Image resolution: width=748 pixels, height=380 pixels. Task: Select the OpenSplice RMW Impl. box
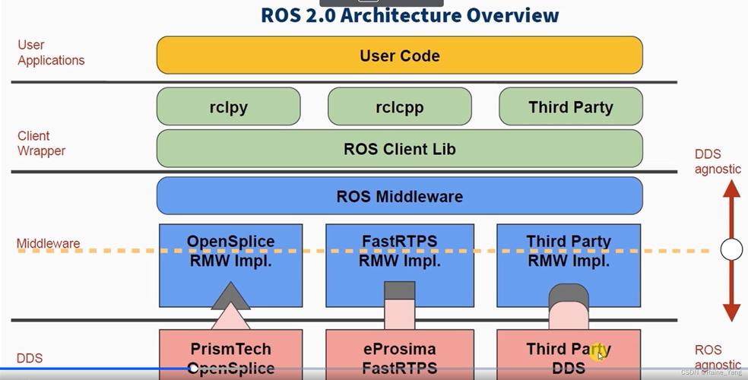[230, 265]
